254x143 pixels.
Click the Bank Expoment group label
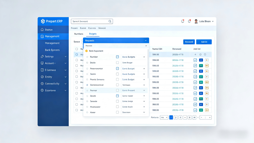96,51
